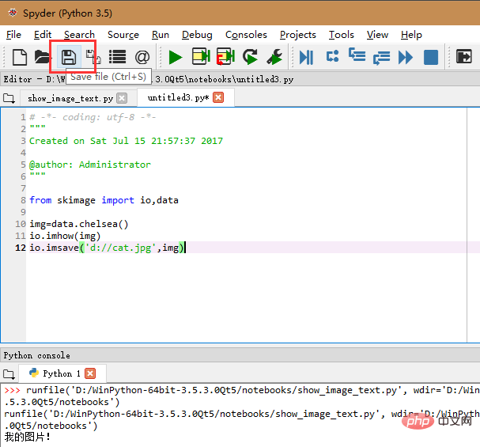This screenshot has height=447, width=480.
Task: Run the current cell icon
Action: pyautogui.click(x=201, y=57)
